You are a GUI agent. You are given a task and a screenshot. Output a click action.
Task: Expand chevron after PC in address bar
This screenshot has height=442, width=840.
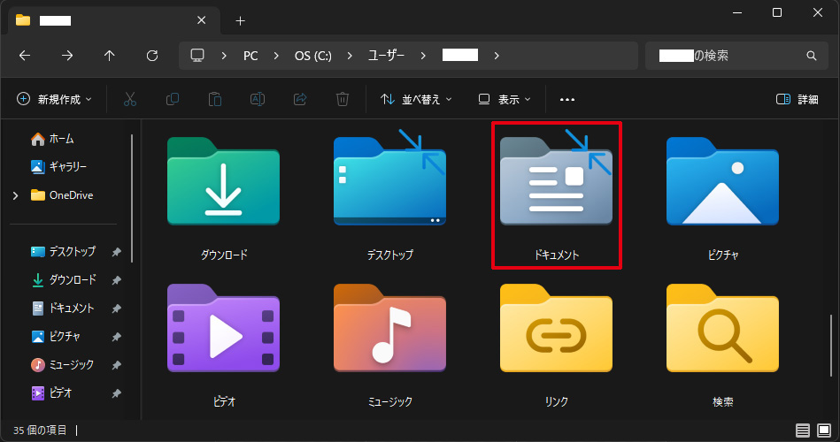(x=276, y=56)
